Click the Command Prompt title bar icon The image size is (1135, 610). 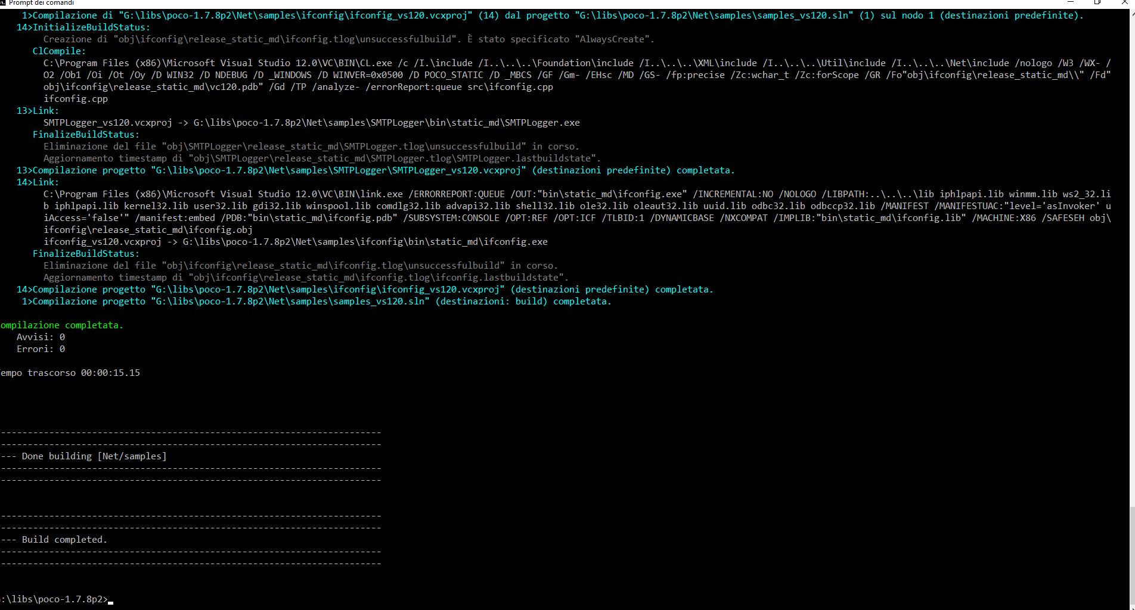(x=2, y=2)
